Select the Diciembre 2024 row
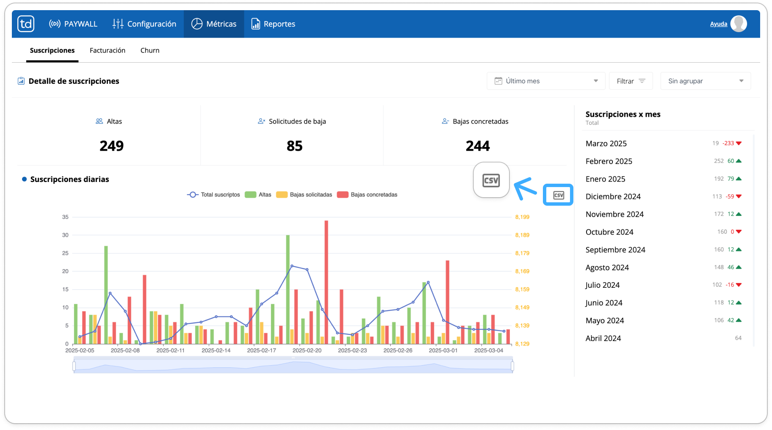772x430 pixels. [x=664, y=196]
